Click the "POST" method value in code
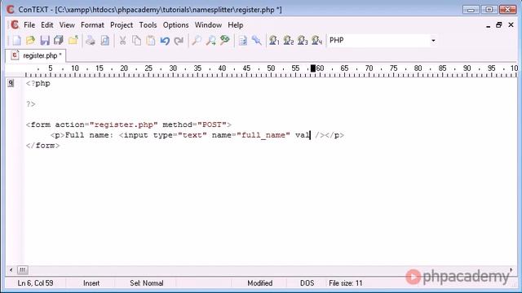The width and height of the screenshot is (522, 293). point(212,125)
